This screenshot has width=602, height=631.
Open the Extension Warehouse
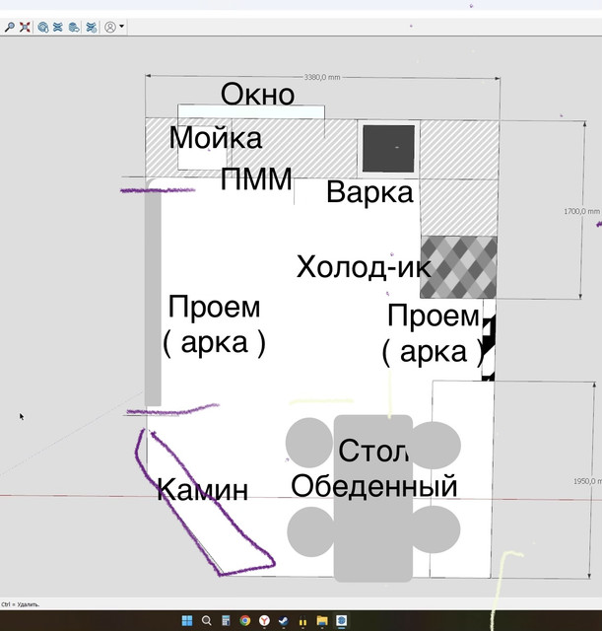pyautogui.click(x=58, y=27)
